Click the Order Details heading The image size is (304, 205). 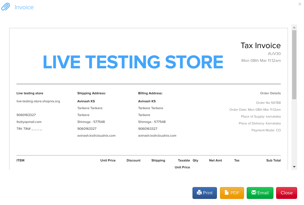click(x=270, y=93)
